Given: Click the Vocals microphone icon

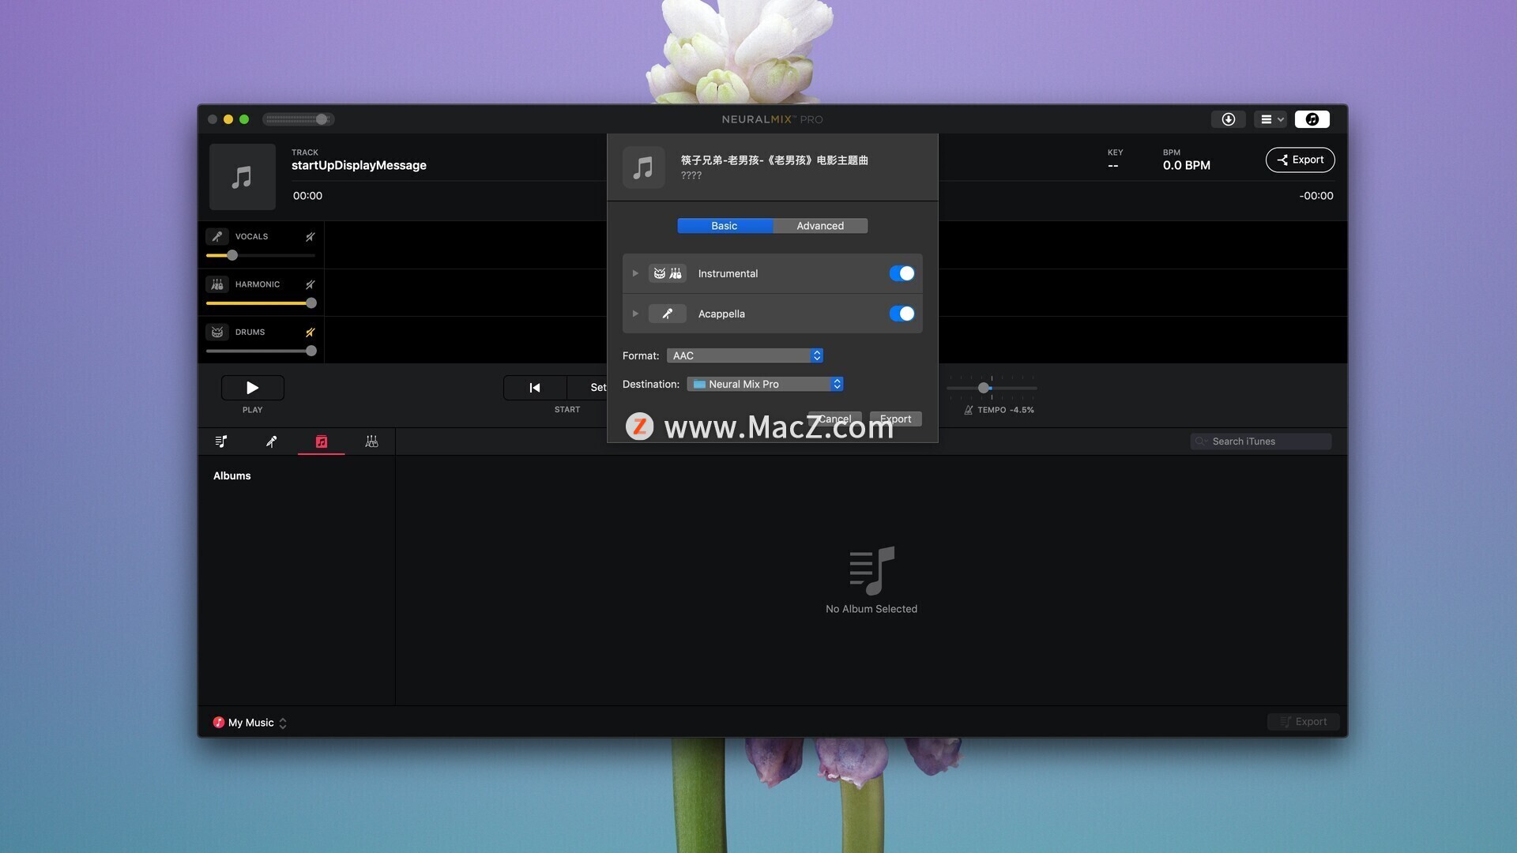Looking at the screenshot, I should (x=217, y=236).
